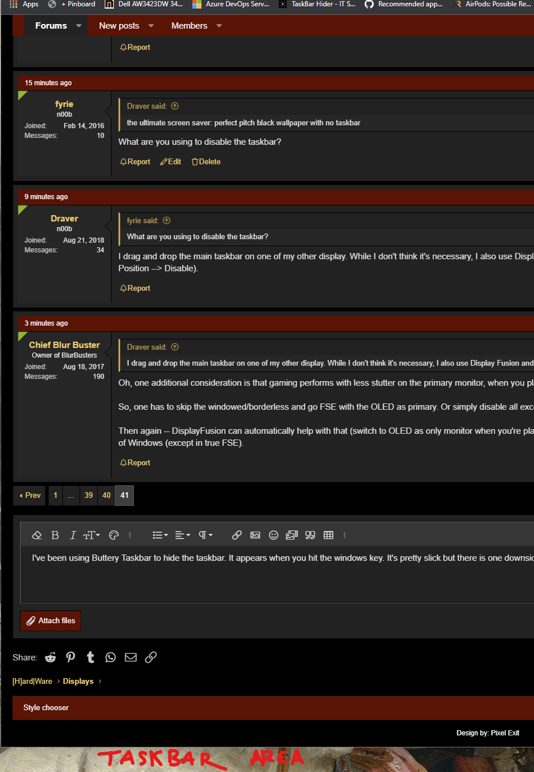Open the 9 minutes ago permalink
534x772 pixels.
pyautogui.click(x=46, y=197)
